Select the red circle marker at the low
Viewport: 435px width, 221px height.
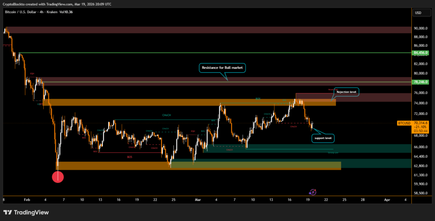[58, 177]
